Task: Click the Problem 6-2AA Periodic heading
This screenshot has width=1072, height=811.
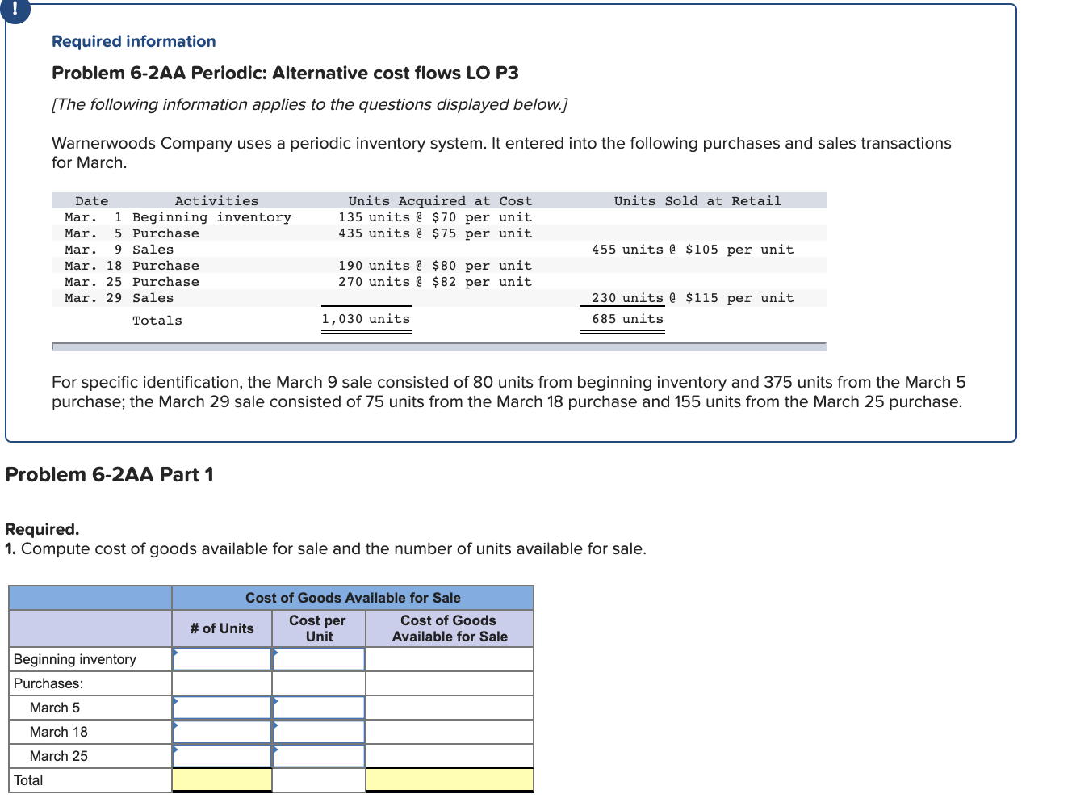Action: coord(285,73)
